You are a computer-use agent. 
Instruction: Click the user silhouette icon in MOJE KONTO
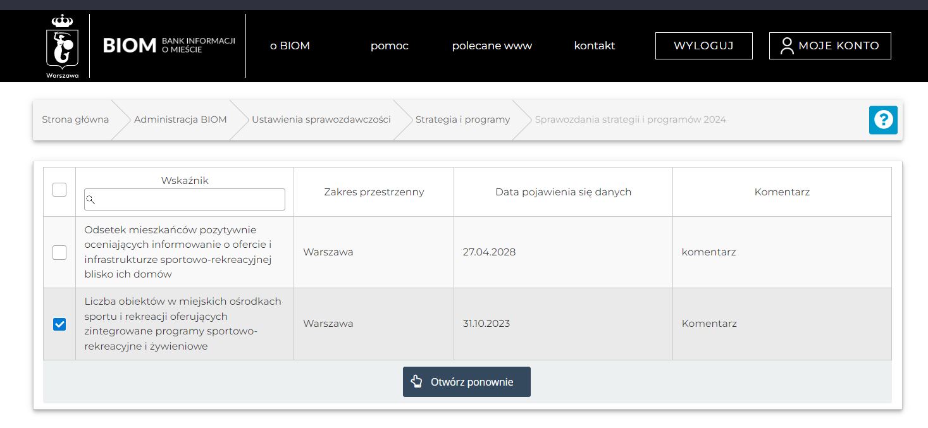(786, 46)
